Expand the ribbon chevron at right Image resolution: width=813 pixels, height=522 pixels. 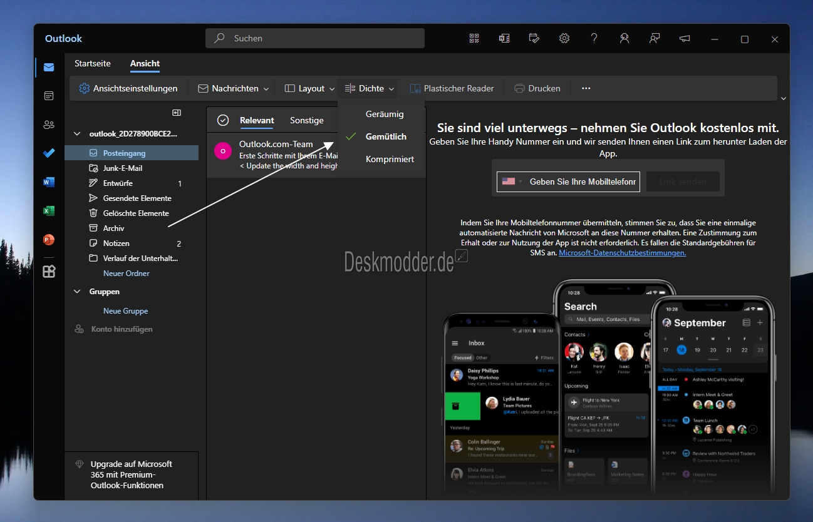pyautogui.click(x=783, y=98)
